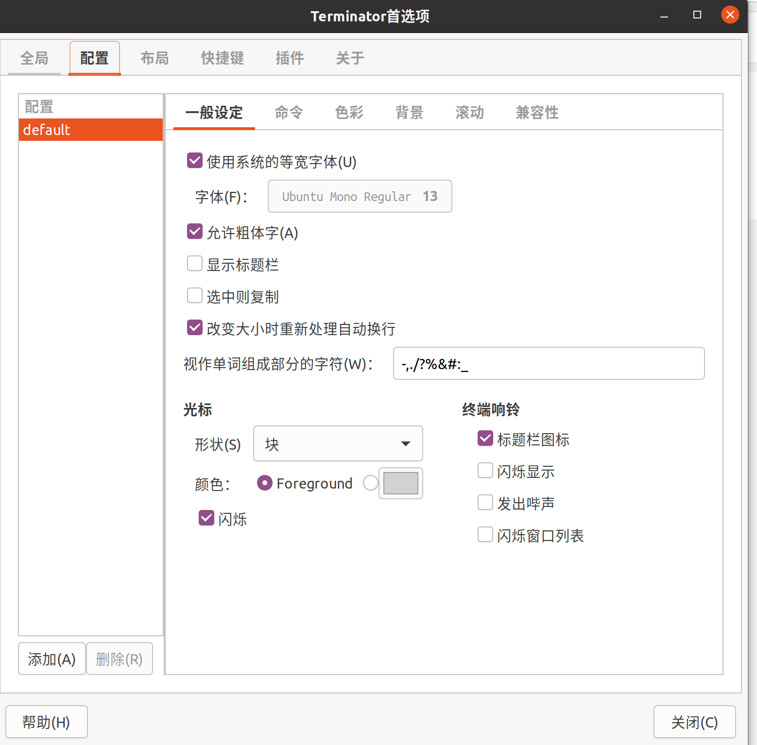Open the 布局 tab
The width and height of the screenshot is (757, 745).
(155, 58)
